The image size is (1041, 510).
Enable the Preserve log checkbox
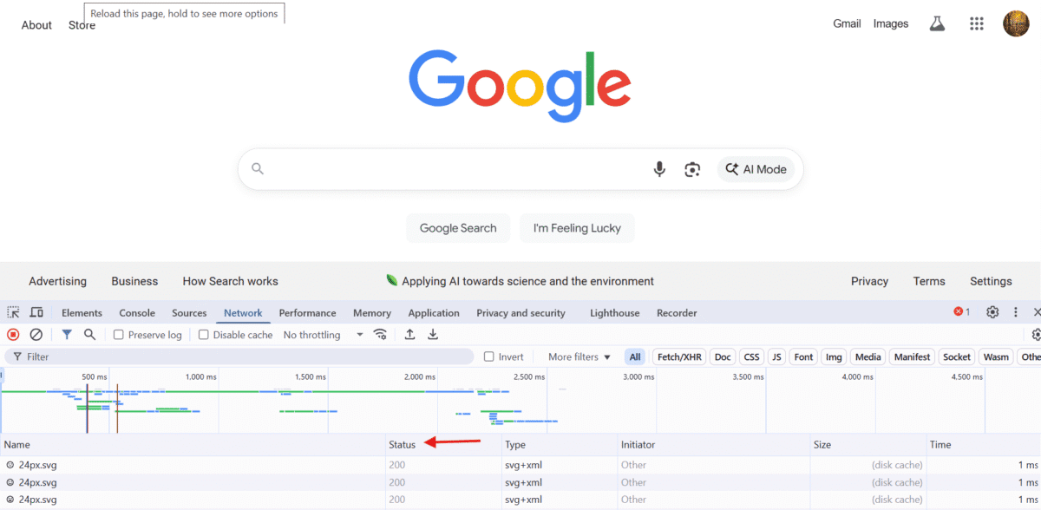tap(118, 334)
